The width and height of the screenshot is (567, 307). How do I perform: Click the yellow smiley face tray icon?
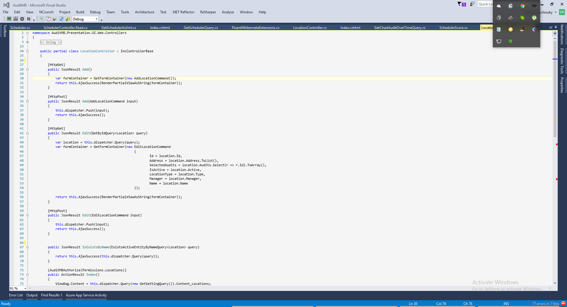click(511, 29)
